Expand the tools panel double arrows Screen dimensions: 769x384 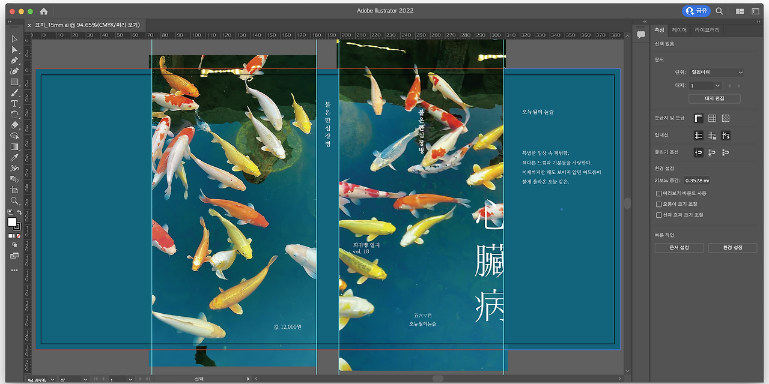click(9, 22)
